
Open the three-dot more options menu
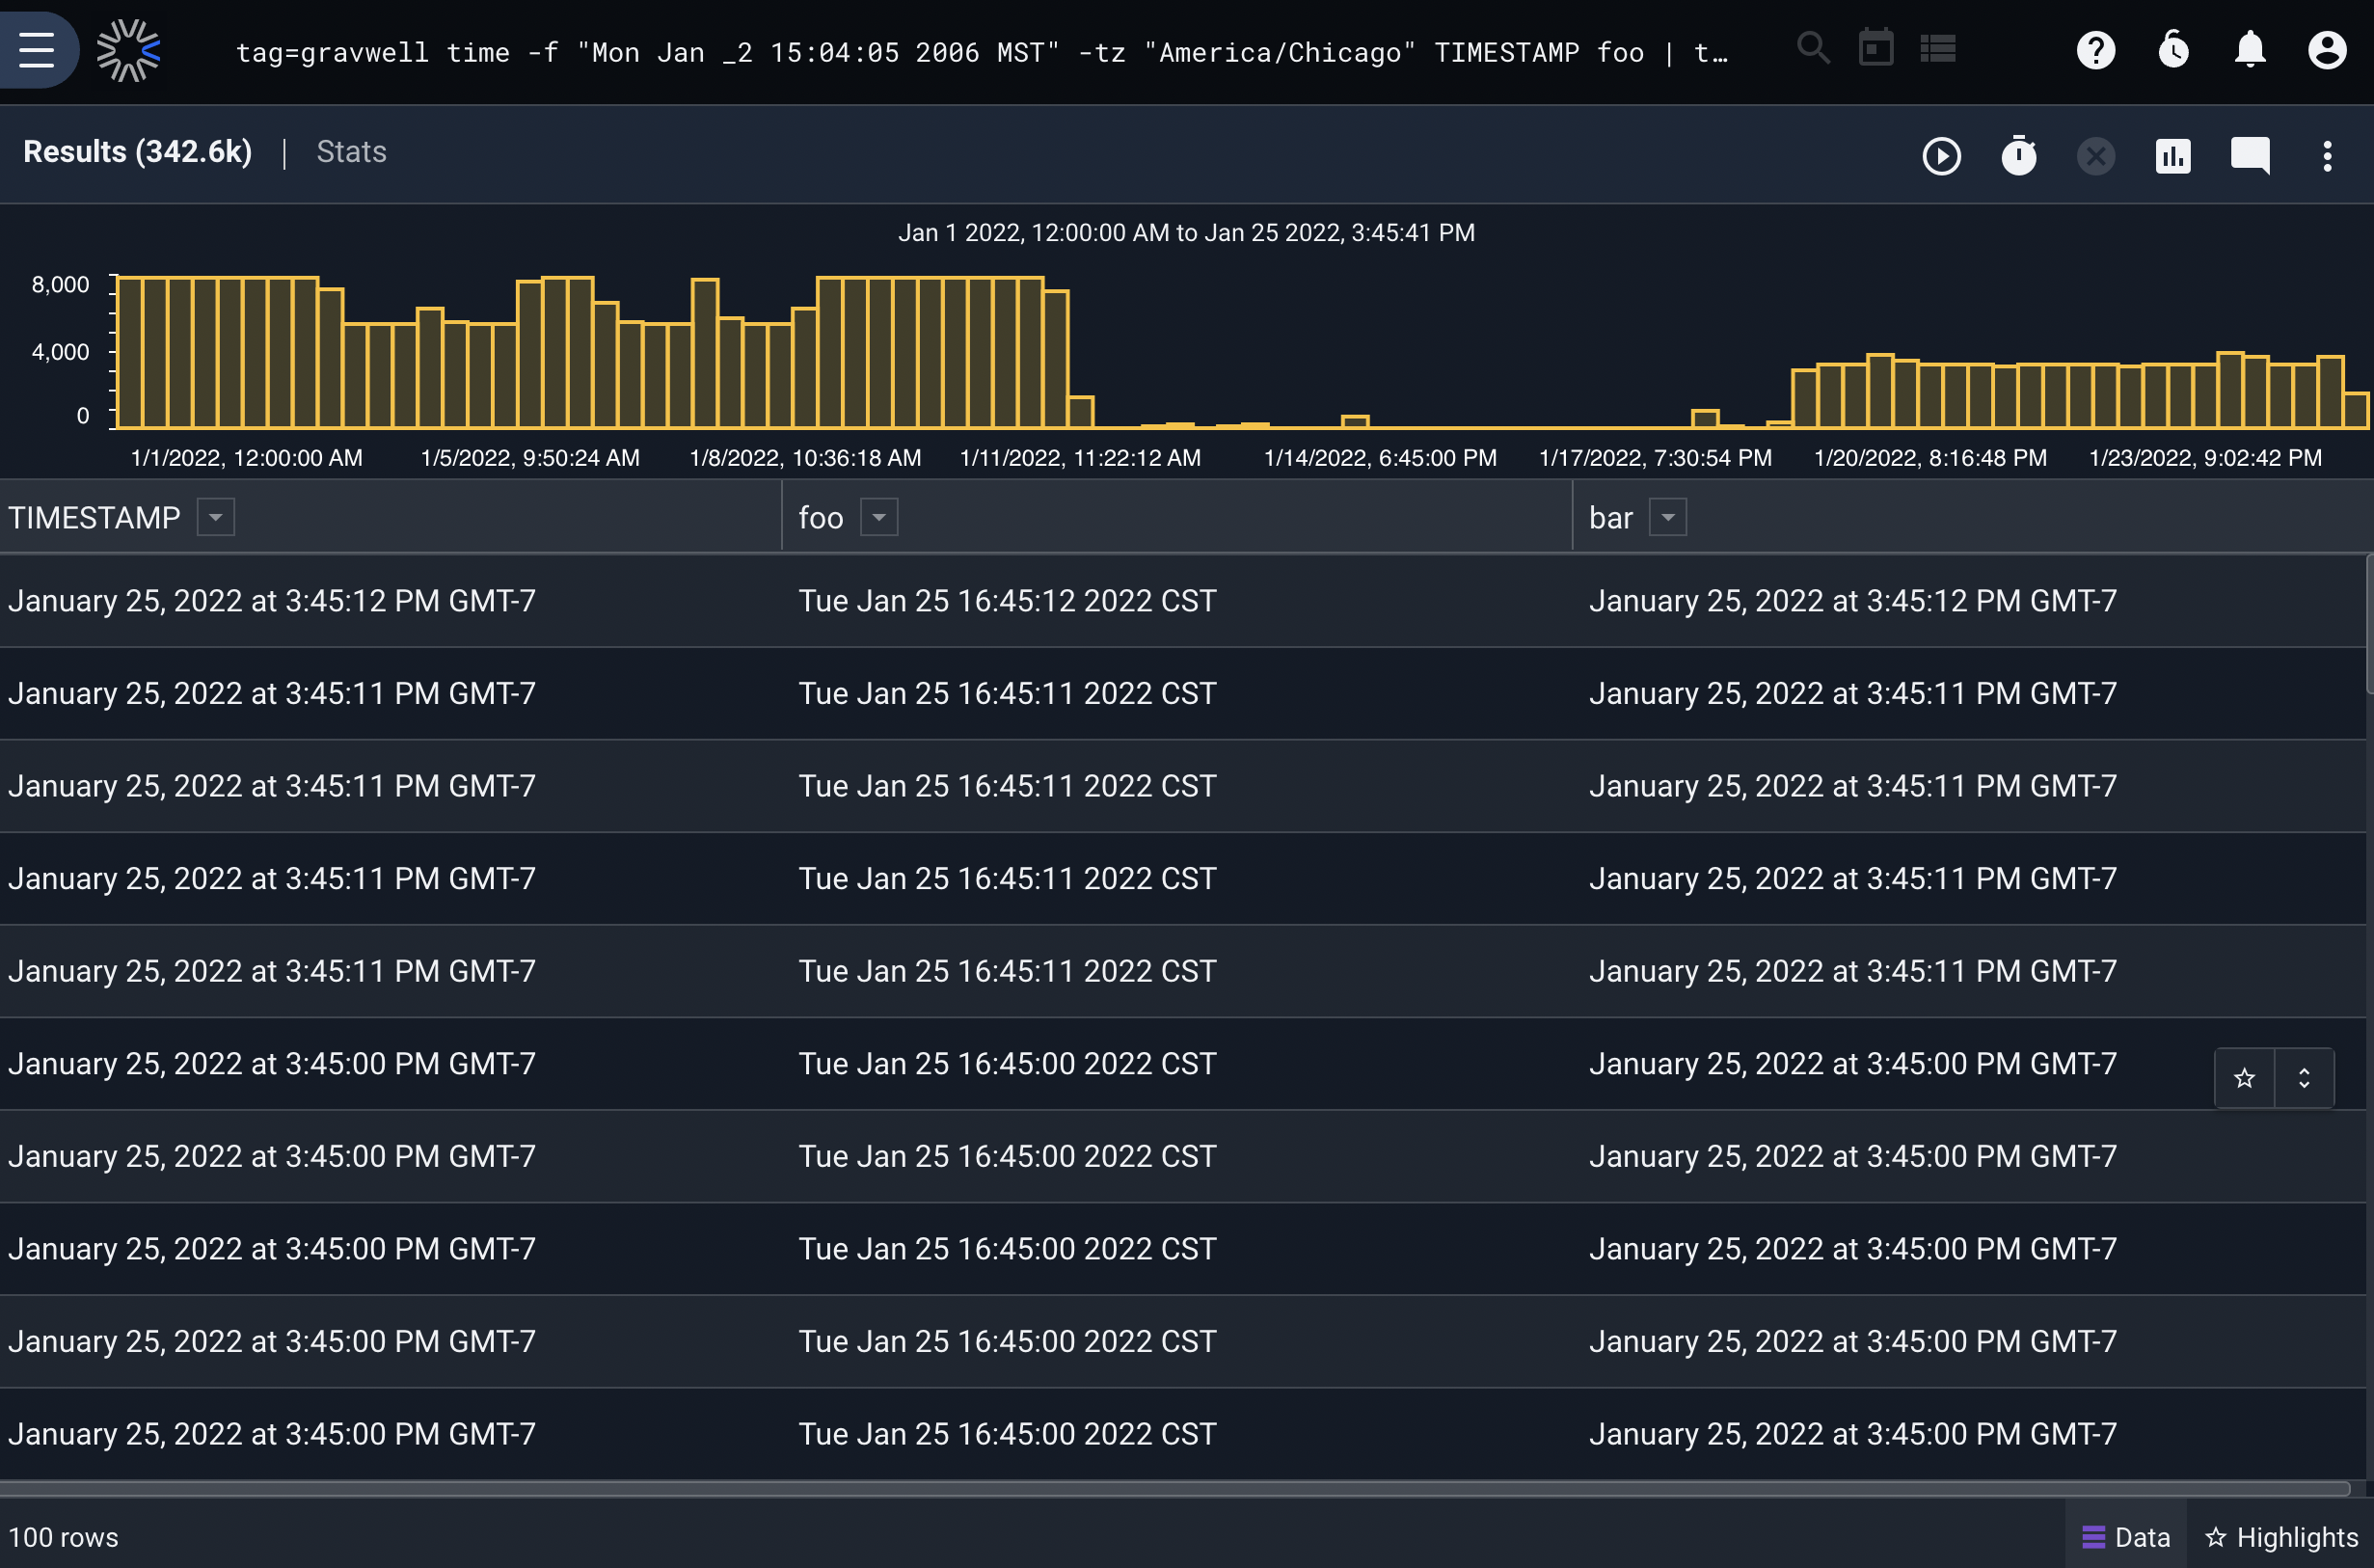tap(2327, 156)
